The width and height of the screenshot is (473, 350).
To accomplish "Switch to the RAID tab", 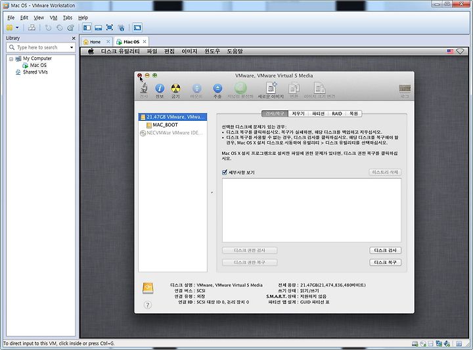I will point(336,114).
